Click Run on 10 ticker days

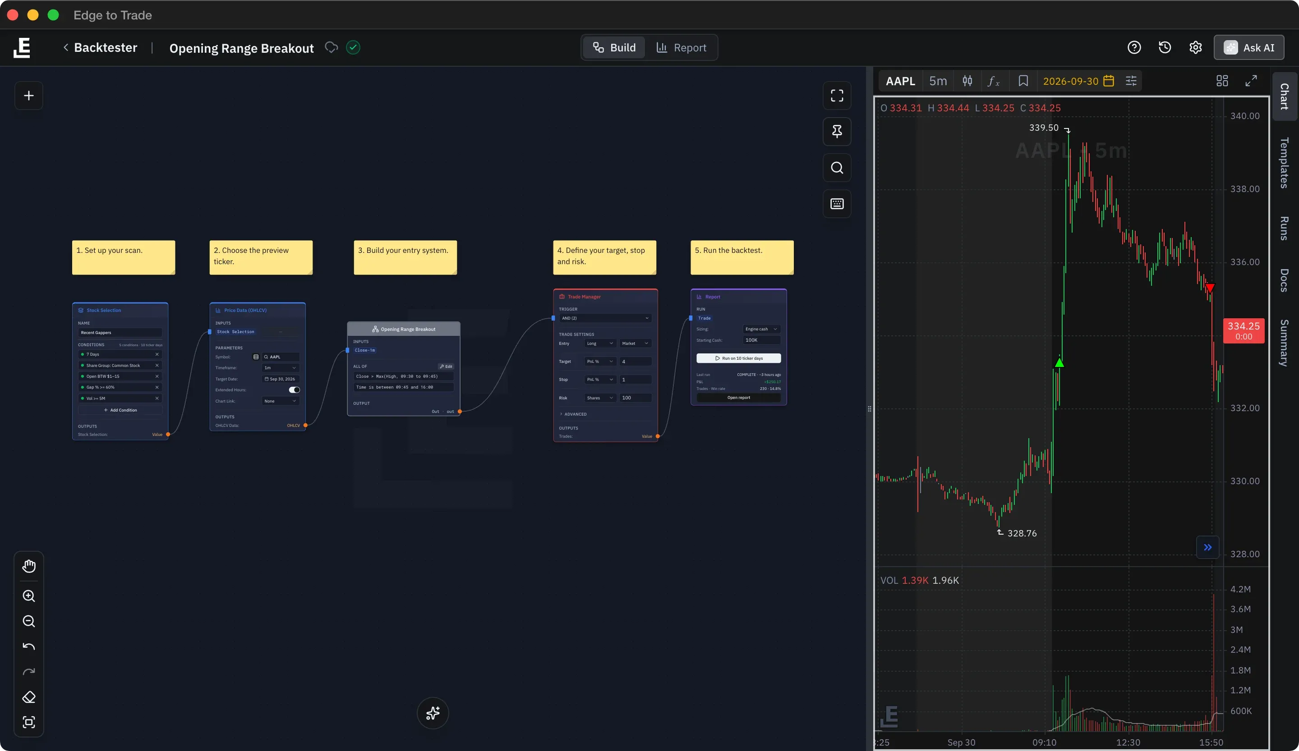click(738, 358)
